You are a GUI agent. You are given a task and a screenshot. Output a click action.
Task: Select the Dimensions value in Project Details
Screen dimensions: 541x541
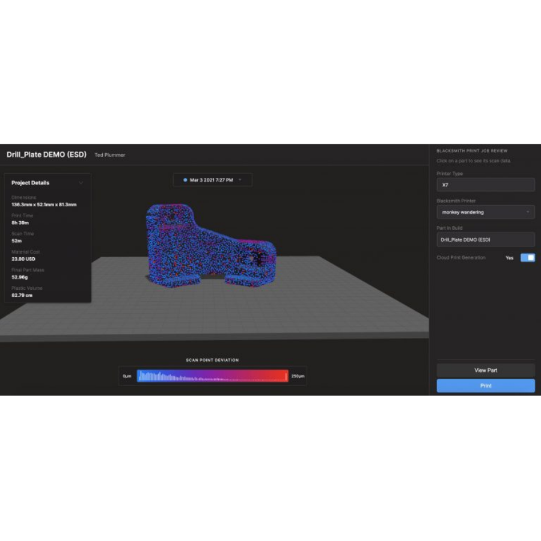click(x=44, y=205)
